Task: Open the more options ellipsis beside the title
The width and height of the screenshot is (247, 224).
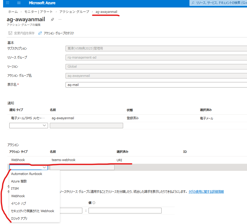Action: [x=60, y=19]
